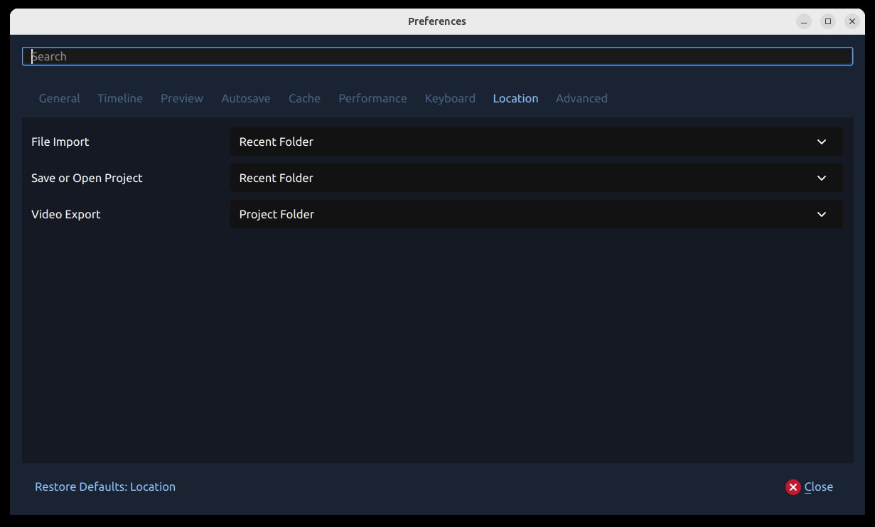
Task: Click Restore Defaults: Location
Action: coord(104,486)
